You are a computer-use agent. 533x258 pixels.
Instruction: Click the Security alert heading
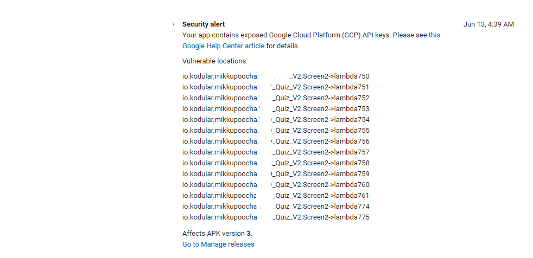click(x=204, y=24)
